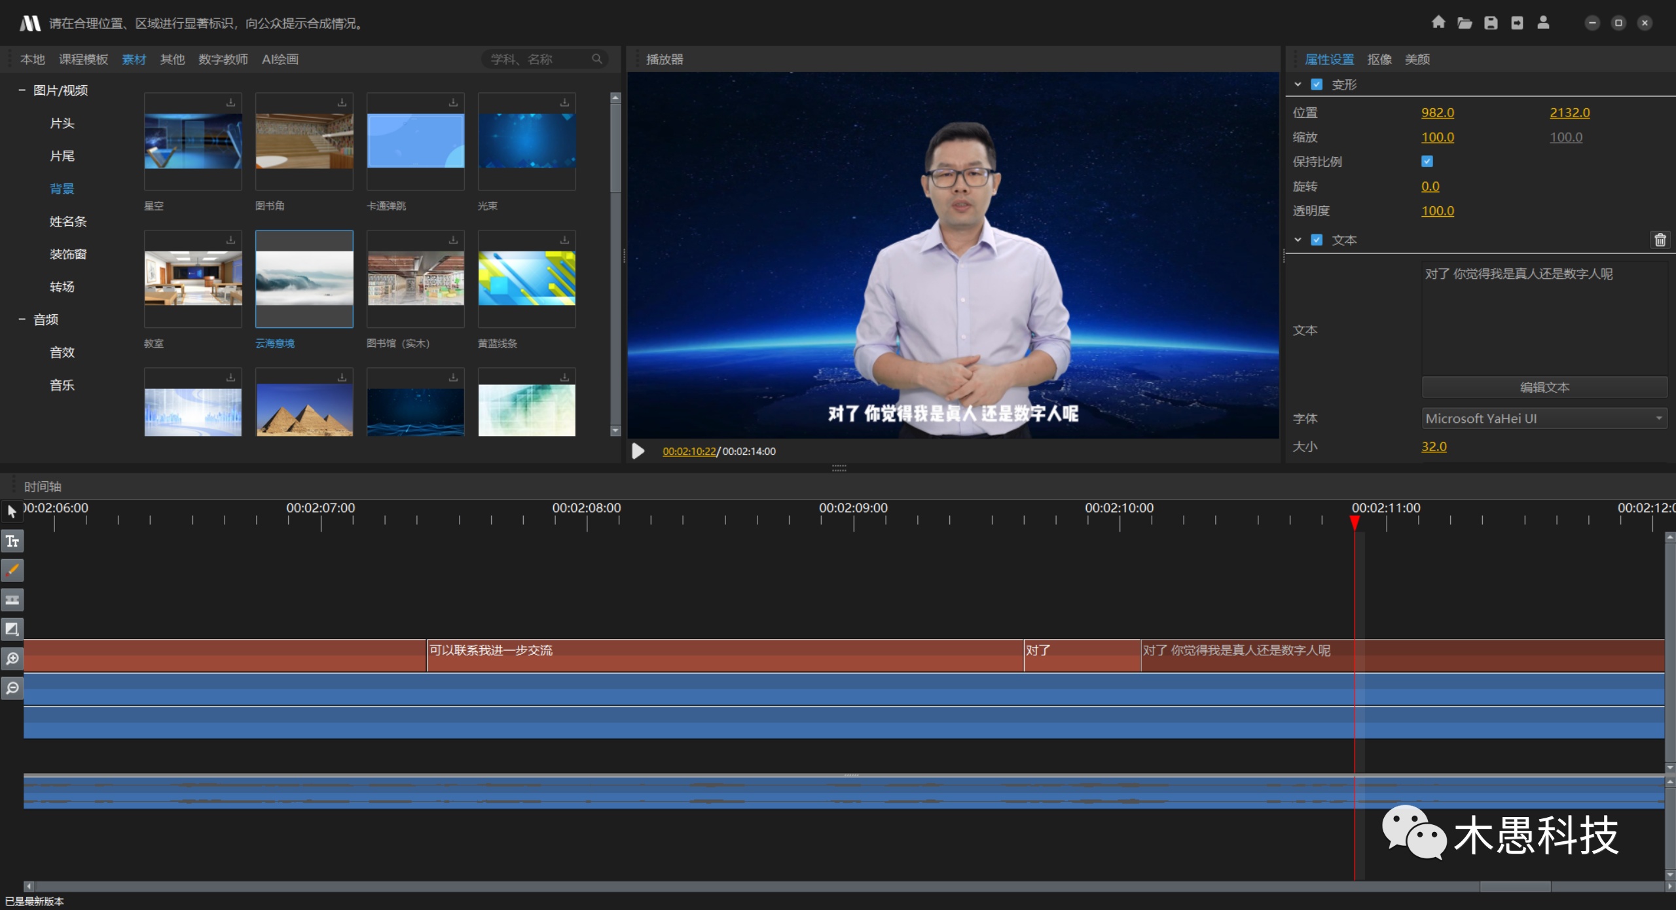Click the red playhead marker on timeline
The height and width of the screenshot is (910, 1676).
pyautogui.click(x=1355, y=522)
